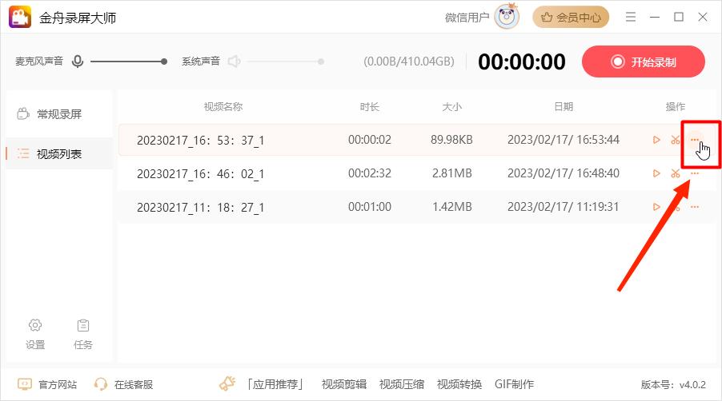This screenshot has width=722, height=401.
Task: Open 在线客服 online support link
Action: pyautogui.click(x=134, y=384)
